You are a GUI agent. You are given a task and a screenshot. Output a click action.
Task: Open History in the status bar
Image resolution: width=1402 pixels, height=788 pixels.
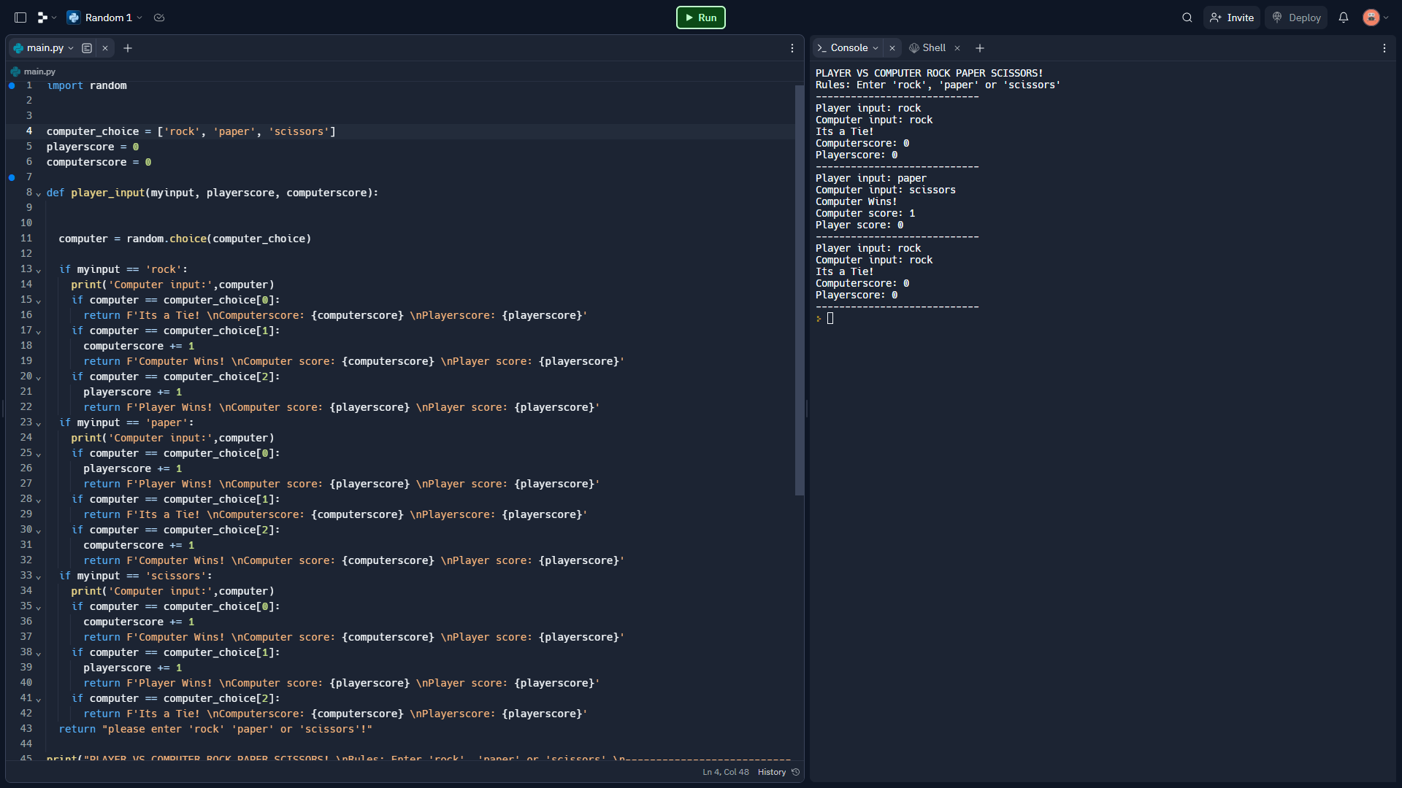point(778,772)
